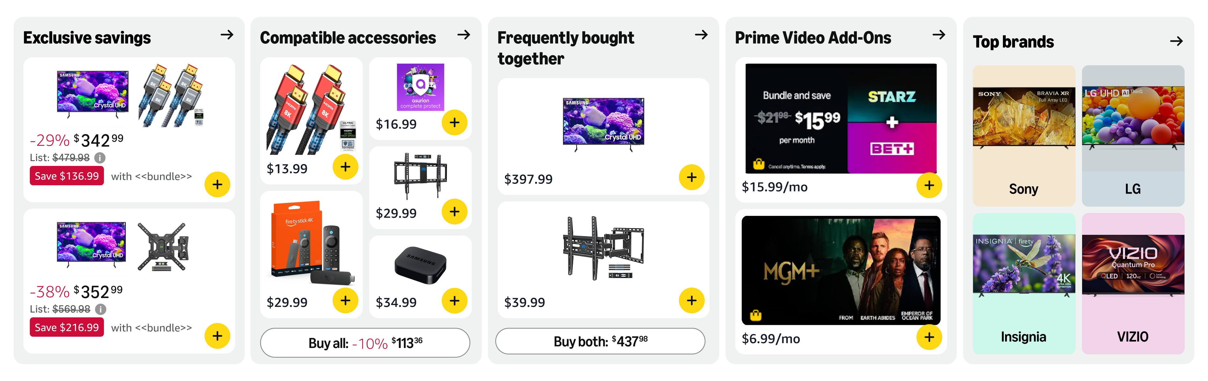
Task: Add the $39.99 full-motion wall mount
Action: pos(691,300)
